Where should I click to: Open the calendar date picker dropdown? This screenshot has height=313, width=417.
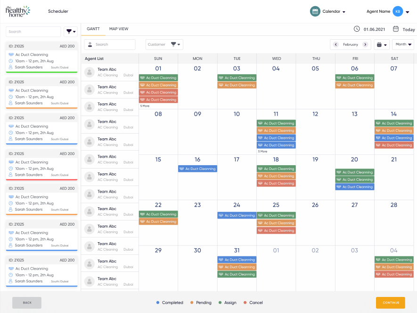tap(381, 44)
